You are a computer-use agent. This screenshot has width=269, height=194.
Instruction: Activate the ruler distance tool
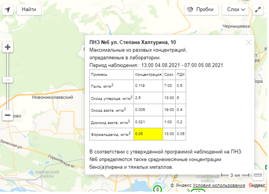[x=258, y=175]
